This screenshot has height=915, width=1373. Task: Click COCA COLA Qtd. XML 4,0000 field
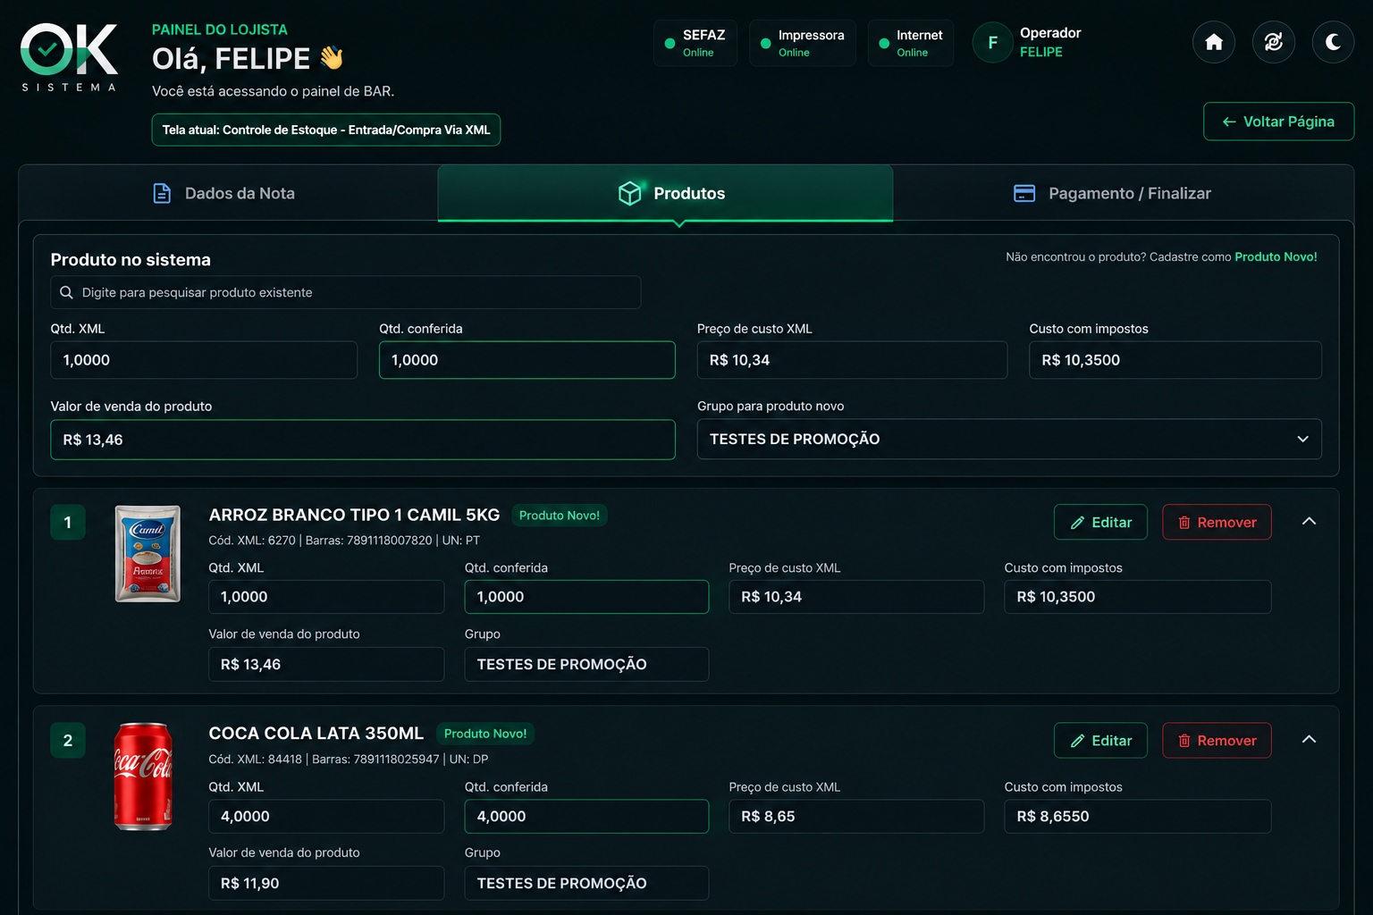[x=326, y=817]
